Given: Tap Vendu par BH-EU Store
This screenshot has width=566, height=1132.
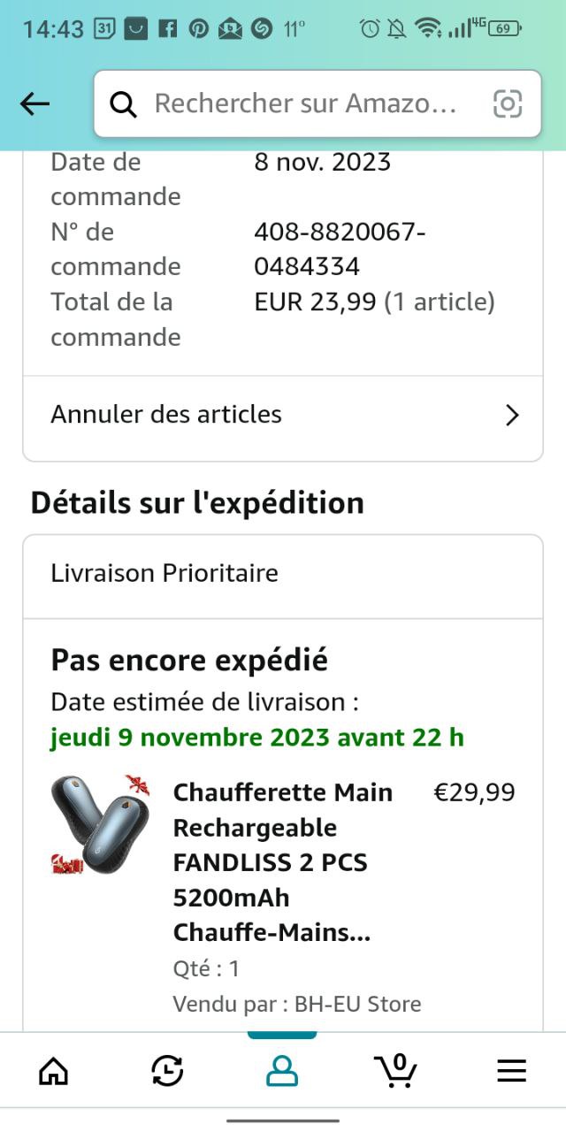Looking at the screenshot, I should click(297, 1004).
